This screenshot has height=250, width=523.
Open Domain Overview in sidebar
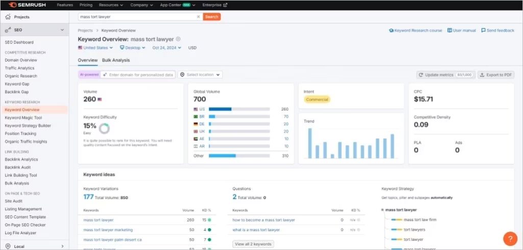(21, 60)
